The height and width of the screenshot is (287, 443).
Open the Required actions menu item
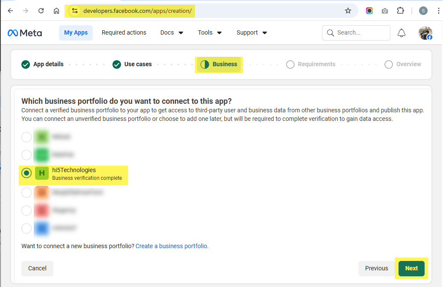(x=124, y=32)
